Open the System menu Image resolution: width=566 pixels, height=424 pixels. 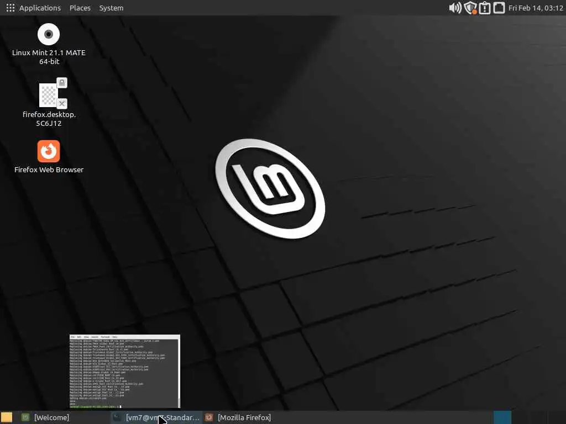[x=111, y=8]
